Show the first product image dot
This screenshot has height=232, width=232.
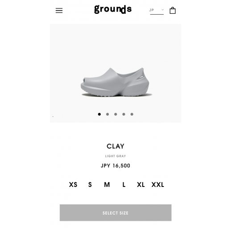click(x=99, y=114)
